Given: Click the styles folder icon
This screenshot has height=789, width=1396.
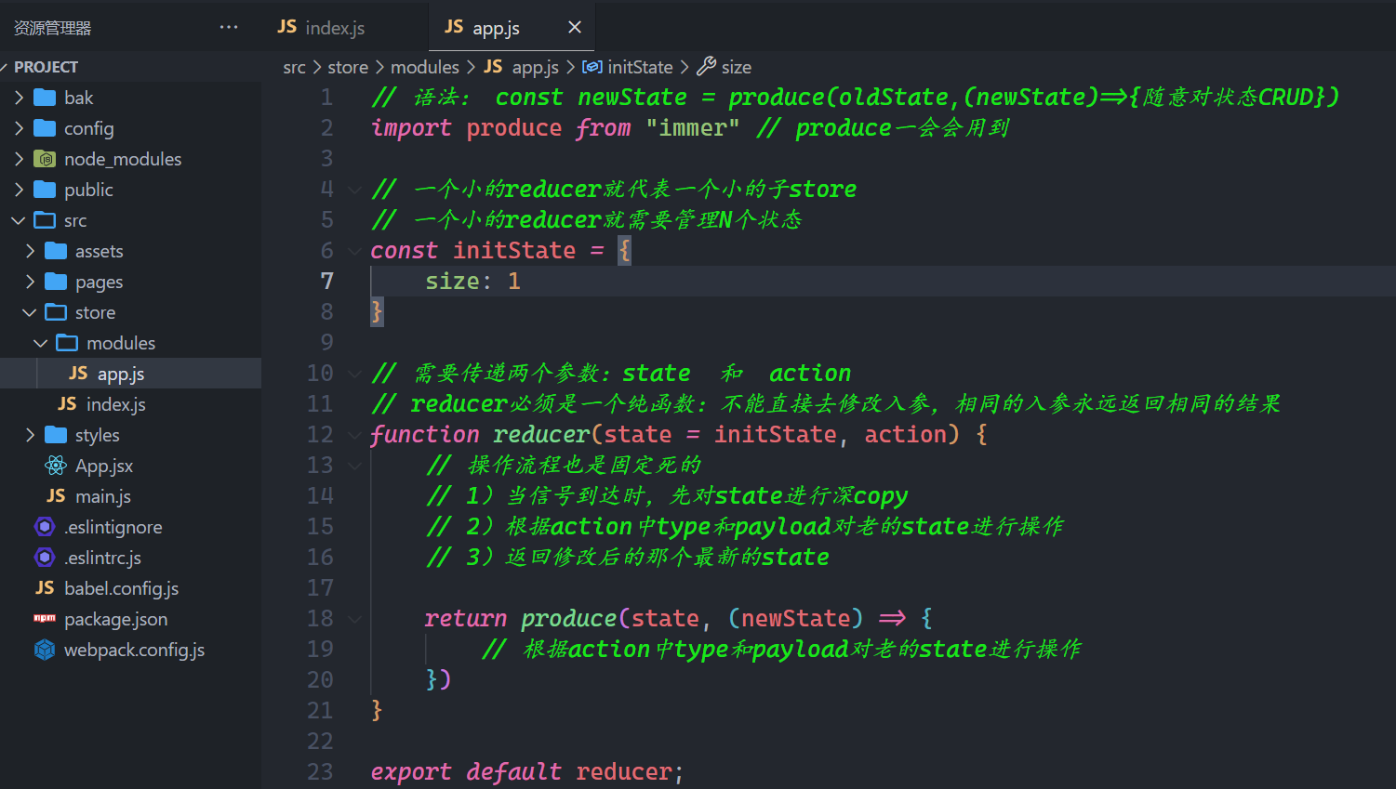Looking at the screenshot, I should [x=56, y=435].
